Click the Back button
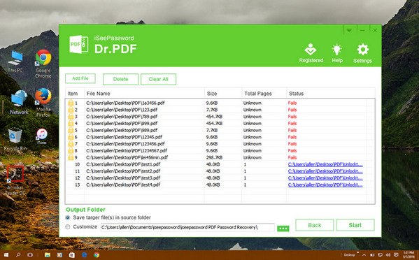This screenshot has width=419, height=260. pos(315,225)
